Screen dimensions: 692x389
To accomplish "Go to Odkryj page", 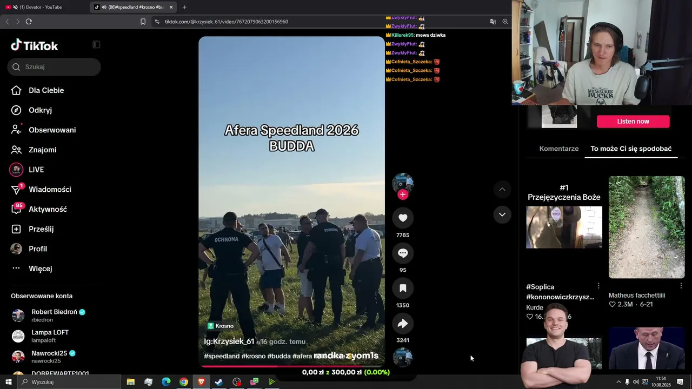I will [32, 110].
